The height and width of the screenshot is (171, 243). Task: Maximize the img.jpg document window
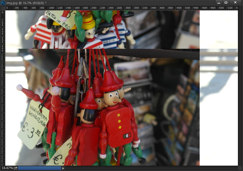[x=226, y=3]
